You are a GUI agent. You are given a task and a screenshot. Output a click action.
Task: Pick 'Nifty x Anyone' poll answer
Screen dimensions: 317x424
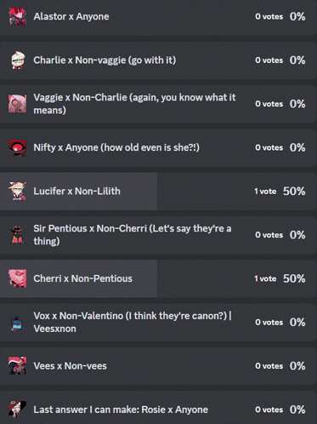[158, 147]
